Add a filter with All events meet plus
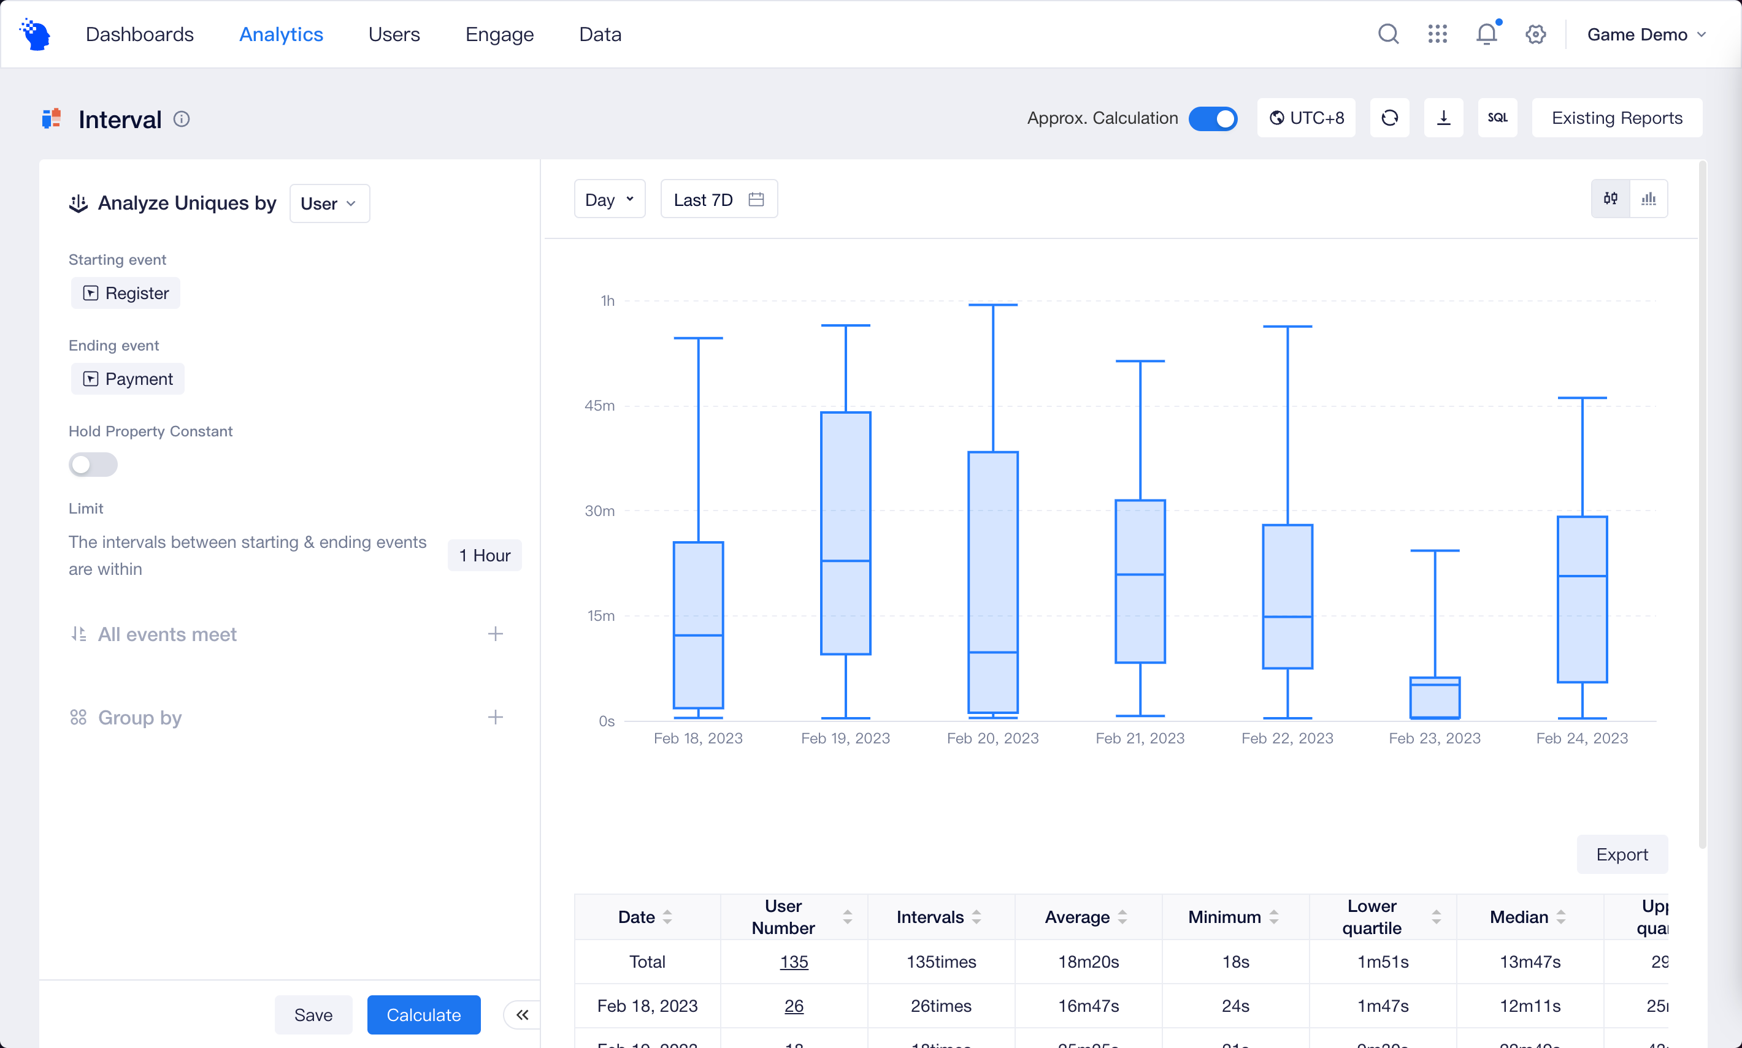 (496, 634)
